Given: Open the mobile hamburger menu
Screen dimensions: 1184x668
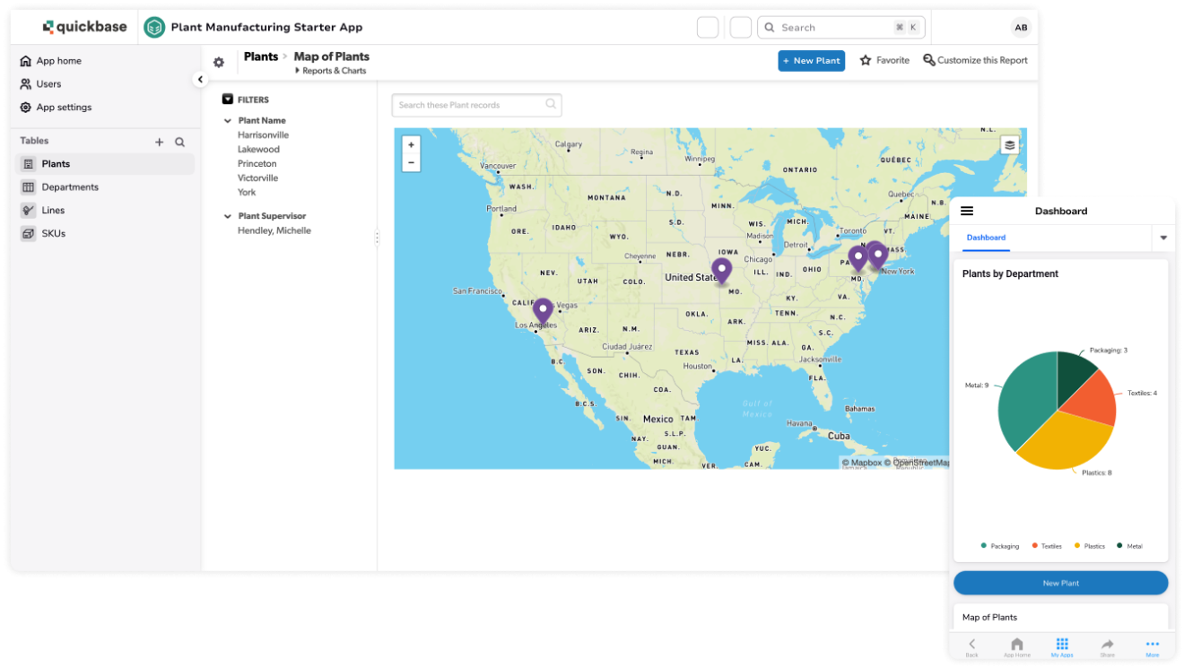Looking at the screenshot, I should coord(966,211).
